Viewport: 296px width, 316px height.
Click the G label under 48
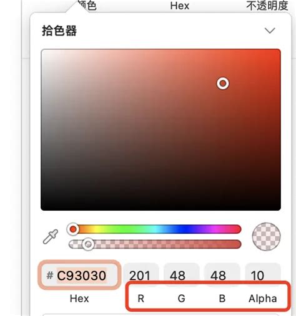pos(181,299)
